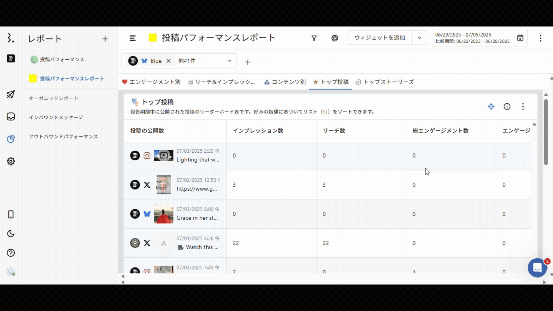Click the ウィジェットを追加 button
Viewport: 553px width, 311px height.
(x=380, y=38)
